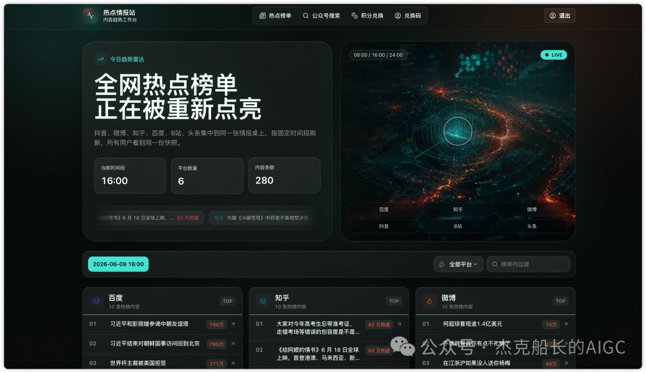This screenshot has width=646, height=373.
Task: Select the 百度 platform chip on radar panel
Action: 384,210
